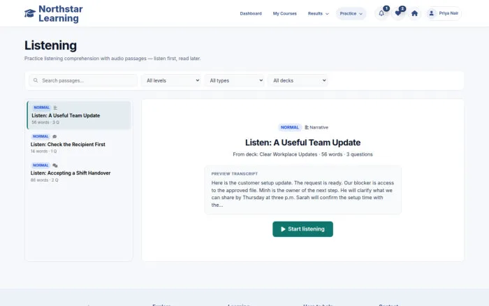Click the Northstar Learning graduation cap logo

[30, 13]
